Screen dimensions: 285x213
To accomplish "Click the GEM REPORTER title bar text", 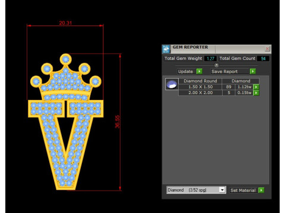I will click(x=190, y=47).
